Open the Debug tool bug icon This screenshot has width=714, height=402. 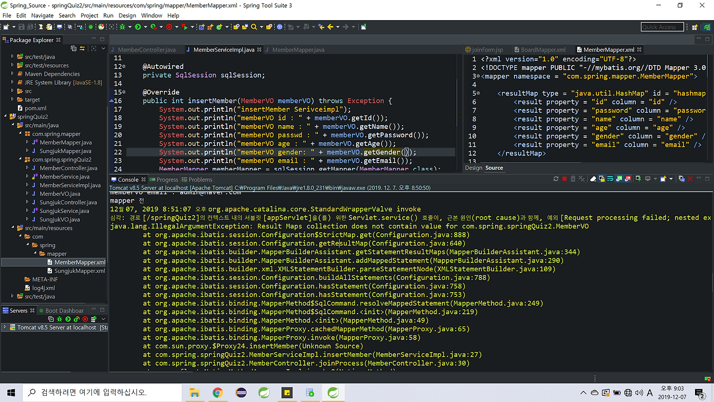(x=121, y=27)
